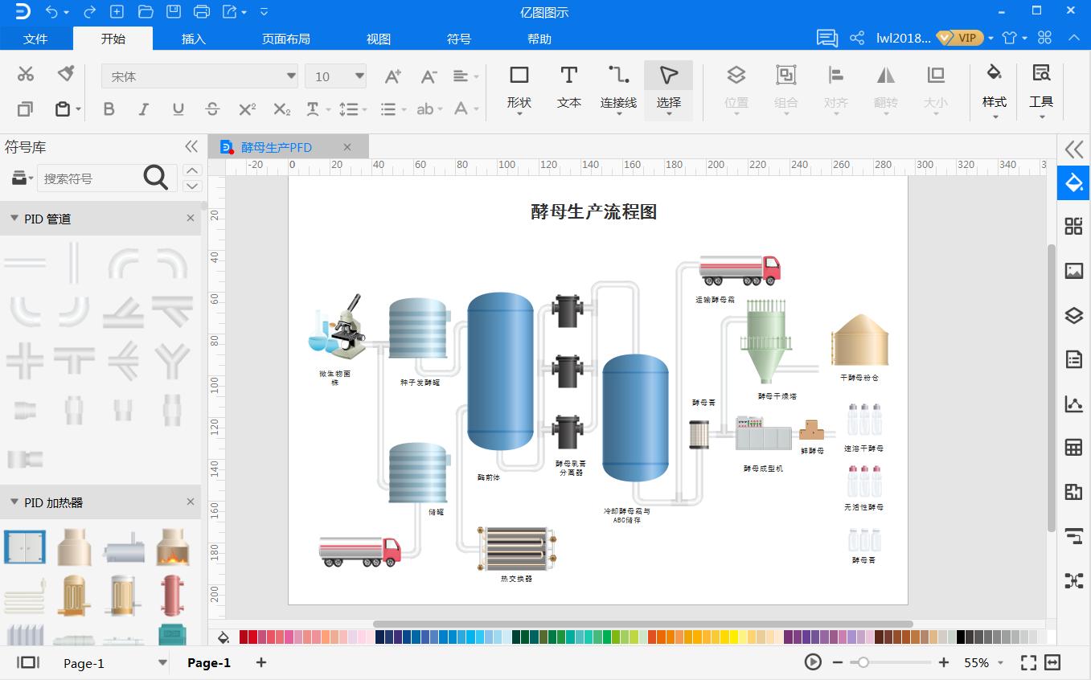Open the image panel in right sidebar

tap(1073, 271)
